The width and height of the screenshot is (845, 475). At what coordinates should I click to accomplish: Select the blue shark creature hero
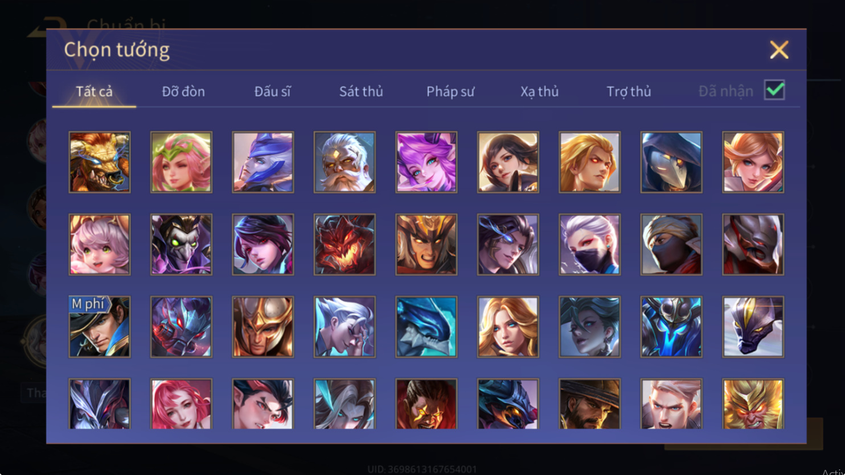[426, 327]
